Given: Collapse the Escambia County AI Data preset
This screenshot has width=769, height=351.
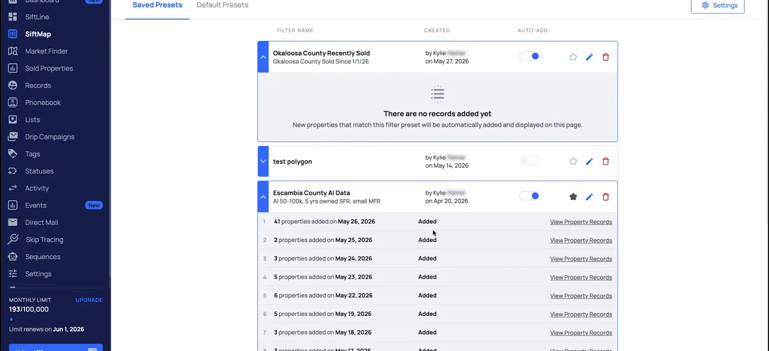Looking at the screenshot, I should click(x=263, y=197).
